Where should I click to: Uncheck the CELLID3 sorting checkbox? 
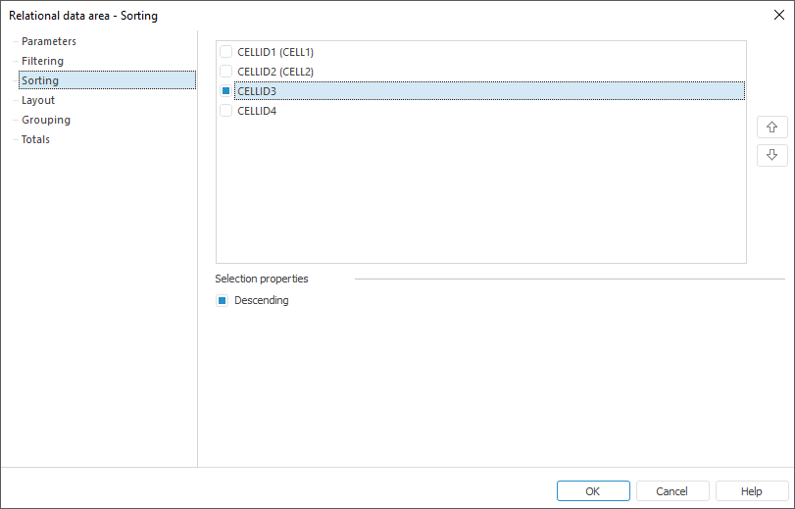tap(226, 91)
